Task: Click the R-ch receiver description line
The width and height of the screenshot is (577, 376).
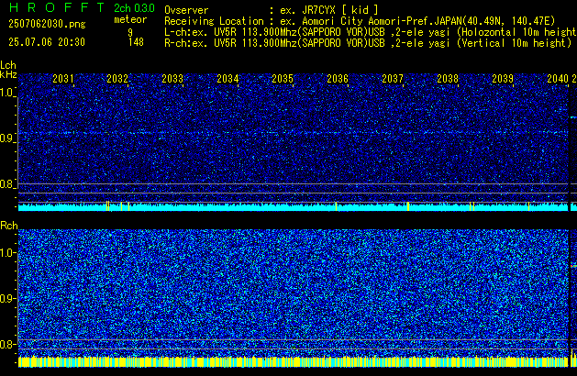Action: click(368, 43)
